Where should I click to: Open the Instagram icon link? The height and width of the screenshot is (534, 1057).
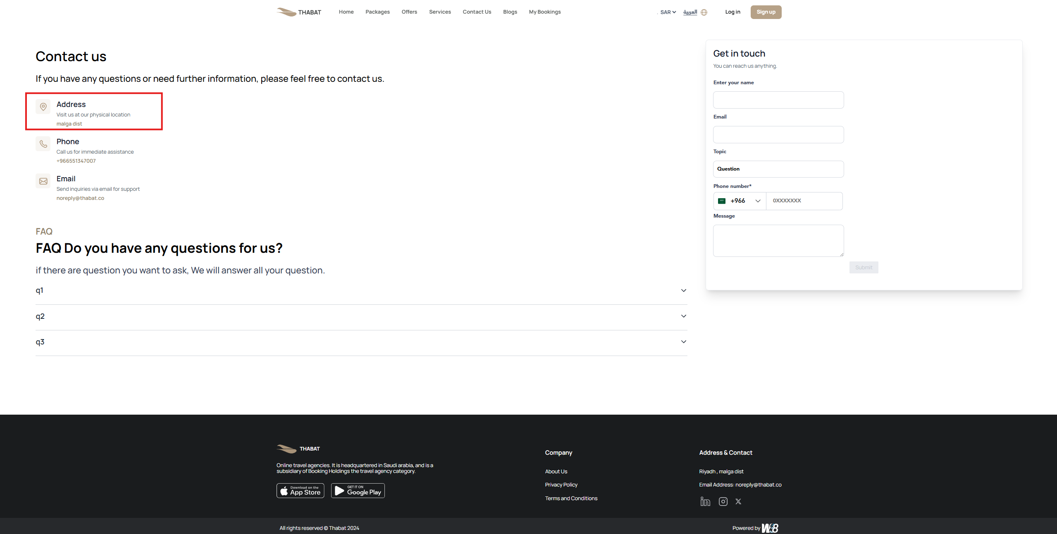(x=723, y=501)
